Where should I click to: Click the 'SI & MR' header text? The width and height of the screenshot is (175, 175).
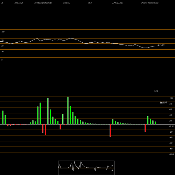pos(19,3)
